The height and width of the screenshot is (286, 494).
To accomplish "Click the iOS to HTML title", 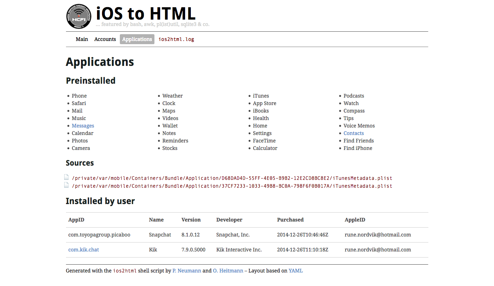I will 146,14.
